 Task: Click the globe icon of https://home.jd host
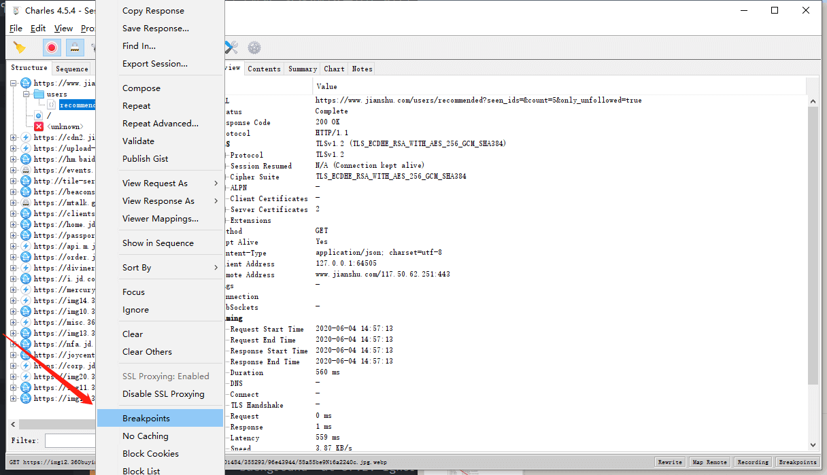coord(26,224)
